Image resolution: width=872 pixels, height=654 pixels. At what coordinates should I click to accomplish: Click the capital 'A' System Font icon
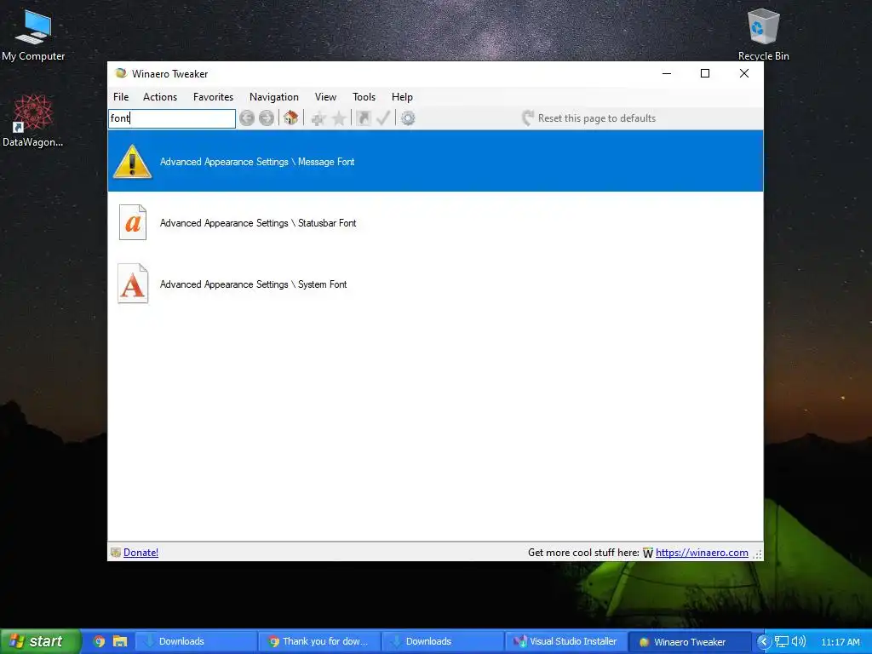point(133,284)
